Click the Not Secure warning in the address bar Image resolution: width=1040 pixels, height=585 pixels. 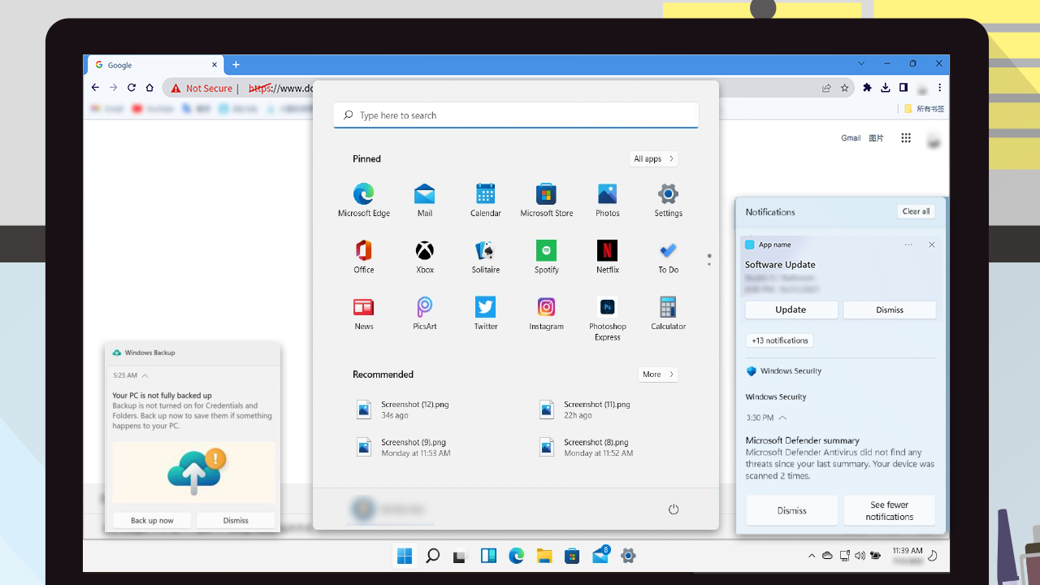[x=201, y=88]
